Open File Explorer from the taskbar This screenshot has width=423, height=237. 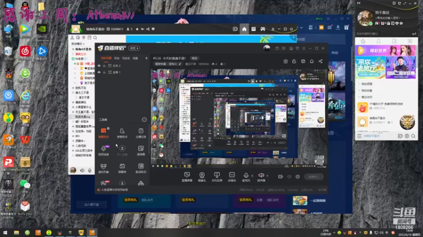[x=16, y=233]
